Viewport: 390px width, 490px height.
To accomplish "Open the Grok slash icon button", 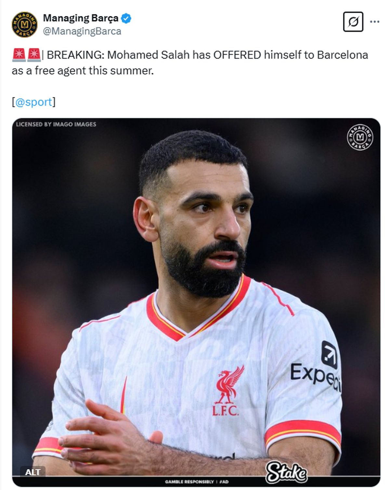I will pyautogui.click(x=353, y=22).
